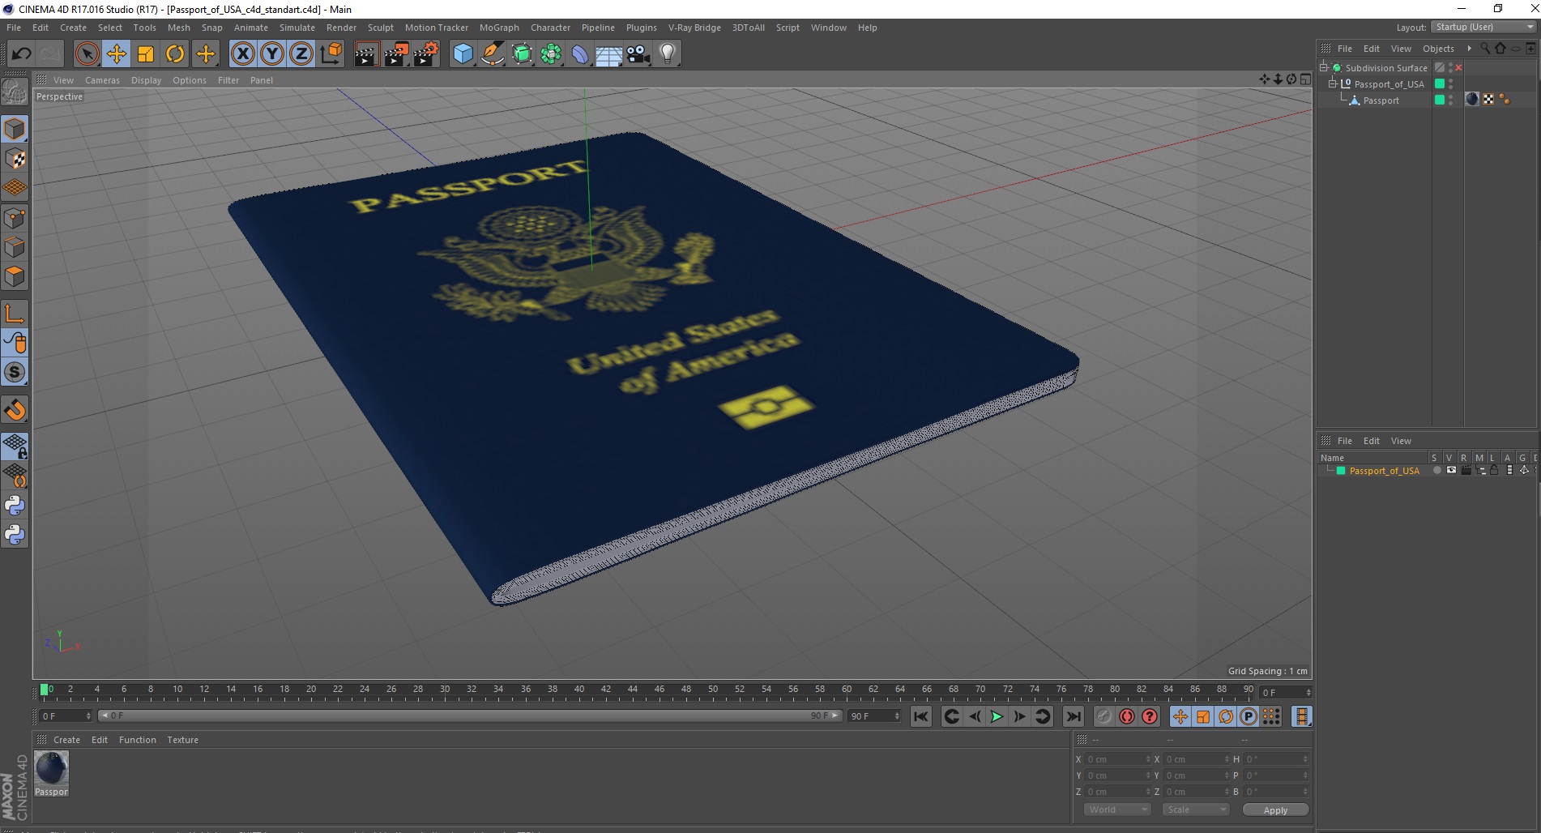Click Render to Picture Viewer icon

coord(396,54)
